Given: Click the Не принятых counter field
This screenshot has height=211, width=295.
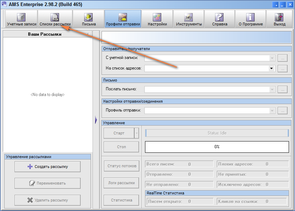Looking at the screenshot, I should [253, 174].
